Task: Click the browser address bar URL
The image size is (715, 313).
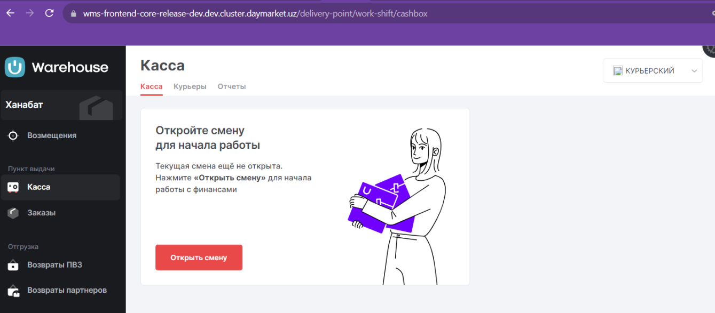Action: pos(255,13)
